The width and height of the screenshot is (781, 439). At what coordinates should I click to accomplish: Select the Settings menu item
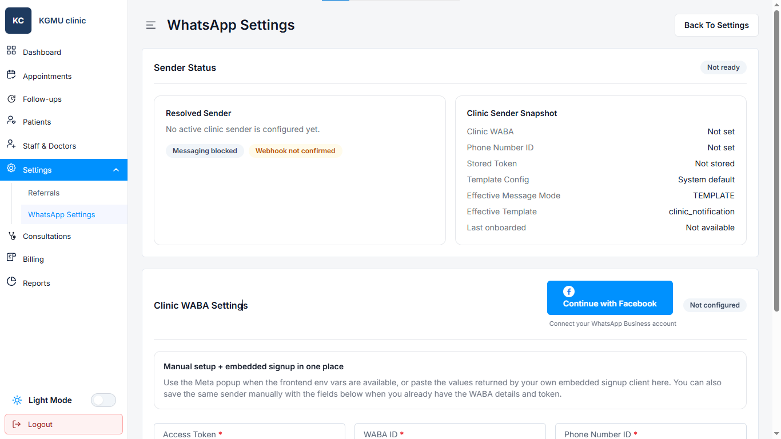(x=63, y=170)
